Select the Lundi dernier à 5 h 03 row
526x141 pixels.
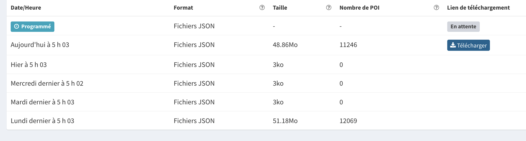click(x=266, y=121)
